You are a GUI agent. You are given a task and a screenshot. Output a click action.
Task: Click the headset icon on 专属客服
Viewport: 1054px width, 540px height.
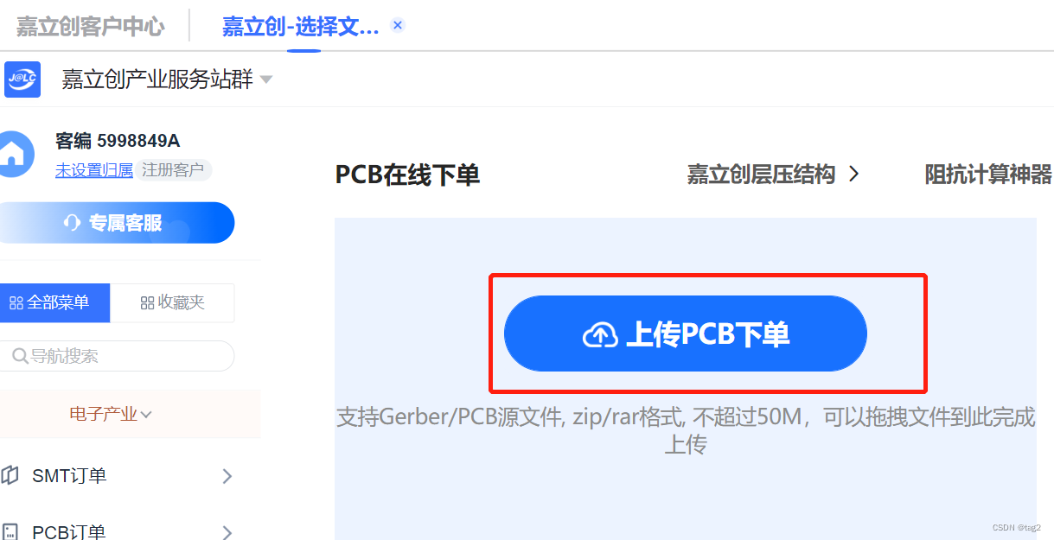coord(73,223)
